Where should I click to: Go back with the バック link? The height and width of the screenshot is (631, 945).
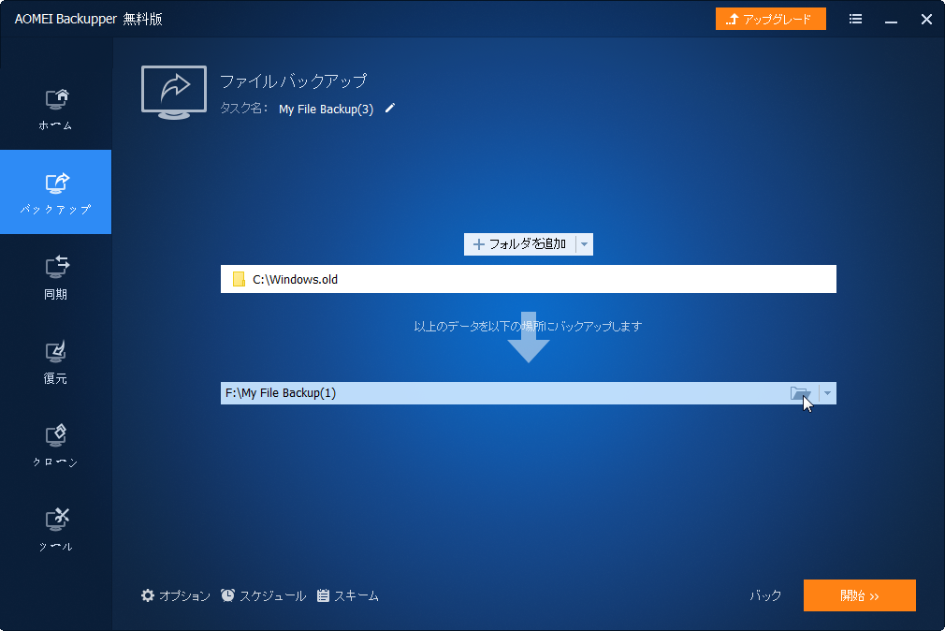[x=765, y=595]
